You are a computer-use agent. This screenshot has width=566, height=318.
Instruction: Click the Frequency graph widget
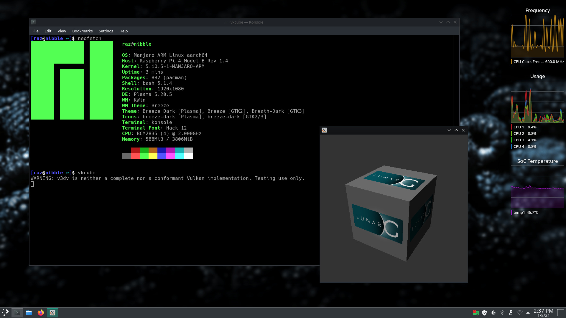(537, 36)
